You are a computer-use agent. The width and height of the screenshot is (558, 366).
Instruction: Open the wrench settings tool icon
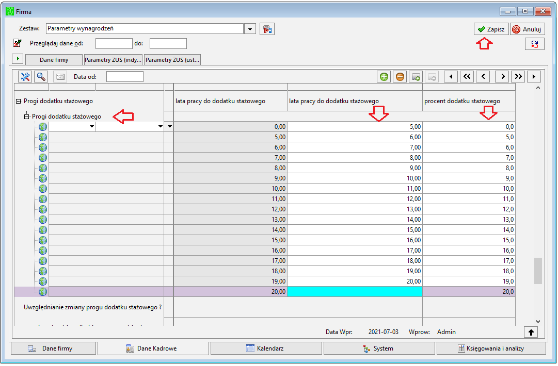25,77
